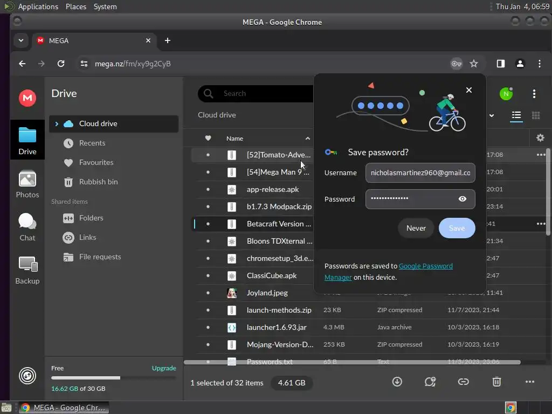This screenshot has height=414, width=552.
Task: Click the Save password button
Action: point(457,228)
